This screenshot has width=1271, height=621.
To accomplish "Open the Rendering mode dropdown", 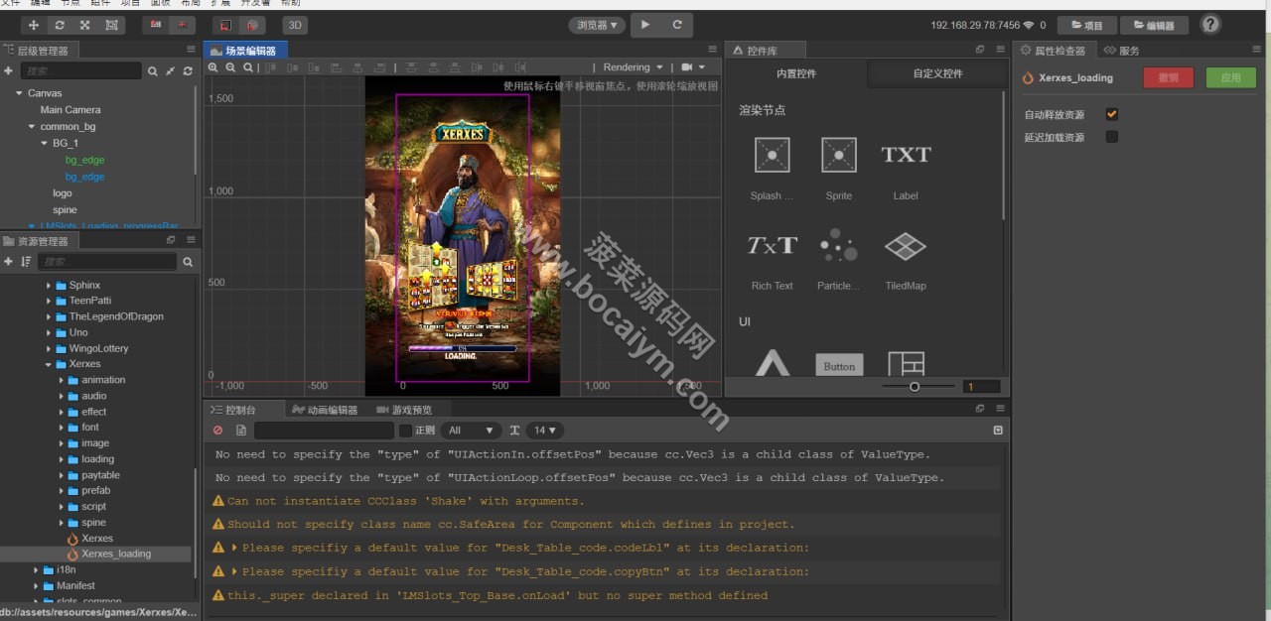I will click(634, 67).
